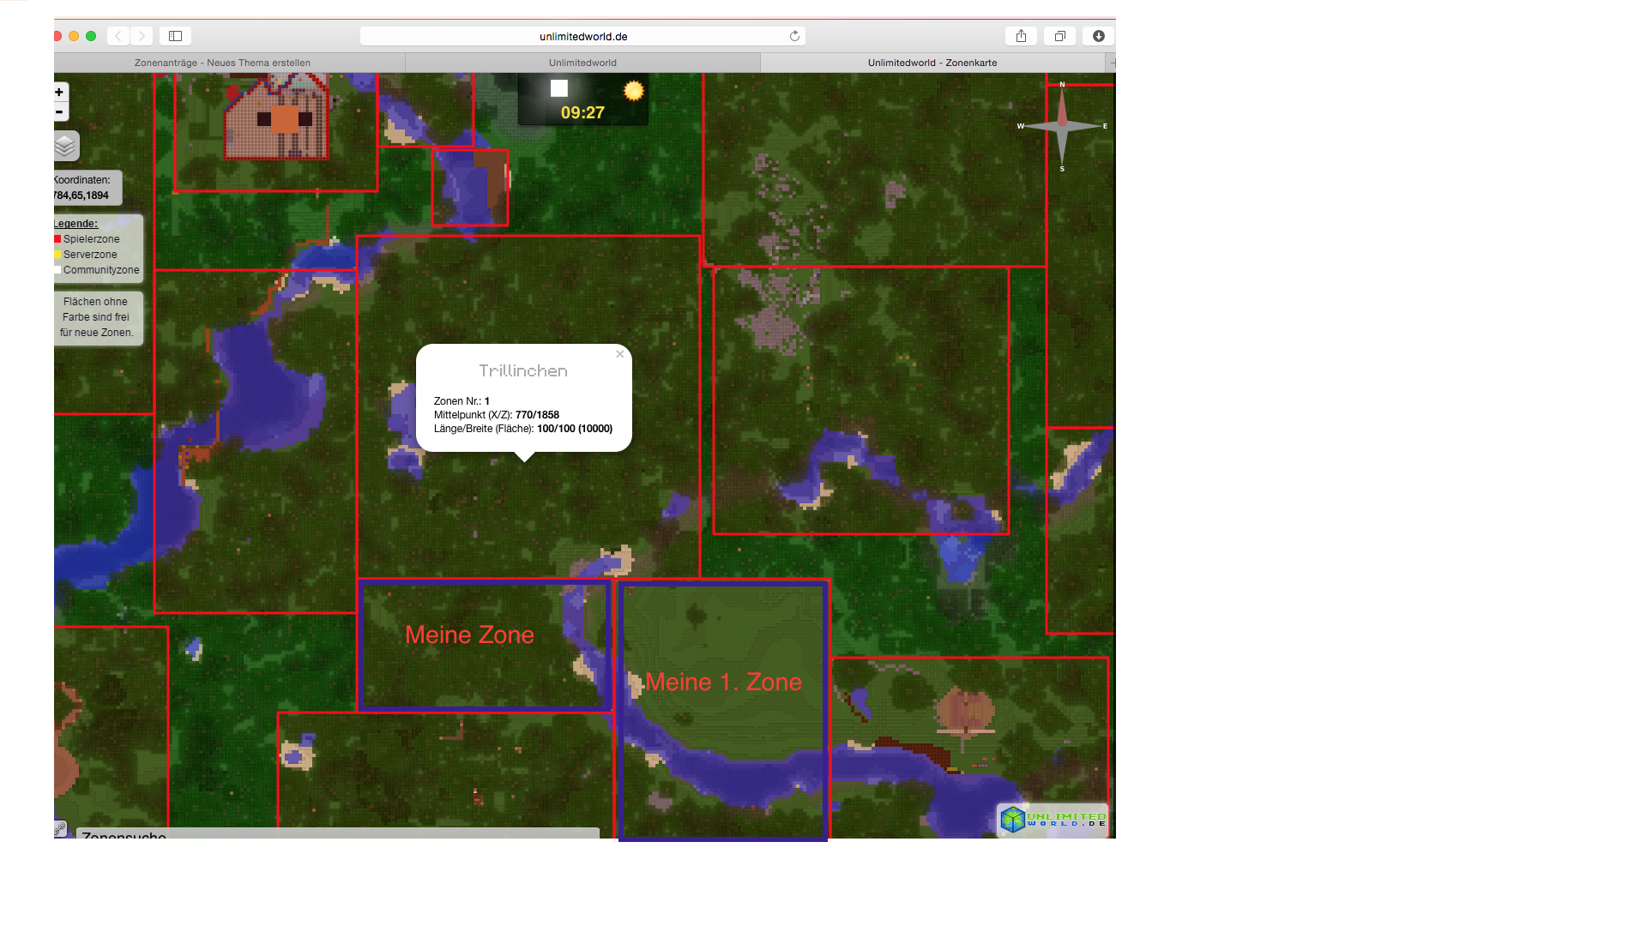This screenshot has width=1647, height=926.
Task: Click the Legende heading
Action: (x=75, y=224)
